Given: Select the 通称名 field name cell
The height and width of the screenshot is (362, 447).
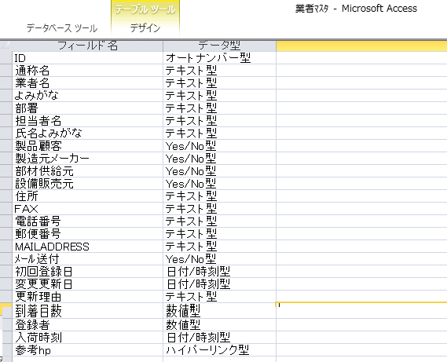Looking at the screenshot, I should (x=87, y=71).
